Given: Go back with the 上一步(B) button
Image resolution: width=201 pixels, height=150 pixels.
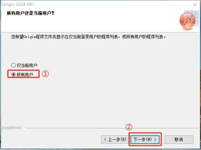Looking at the screenshot, I should tap(115, 139).
